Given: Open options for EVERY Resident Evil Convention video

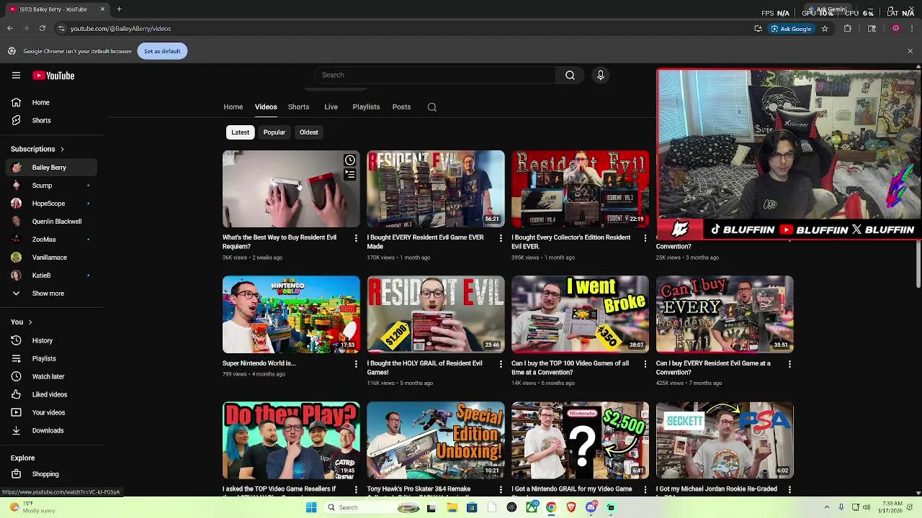Looking at the screenshot, I should (x=789, y=364).
